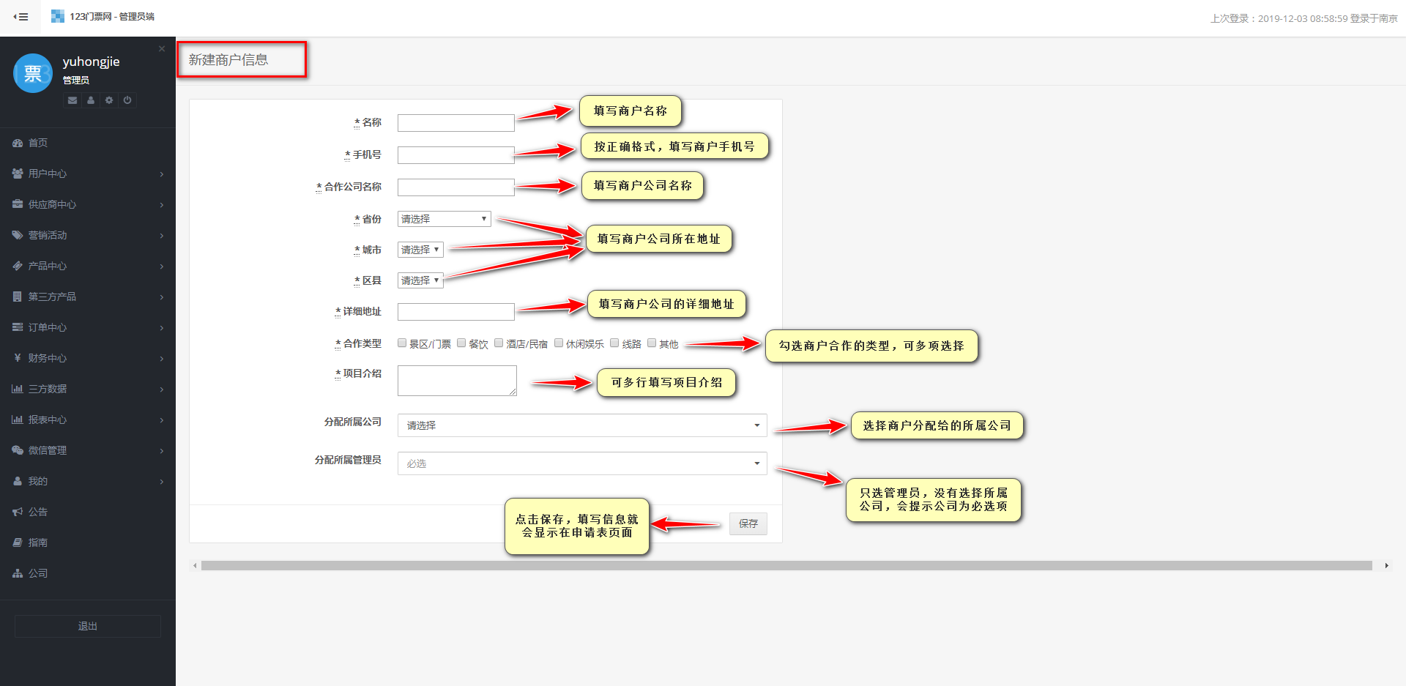Open the settings gear icon under yuhongjie
Viewport: 1406px width, 686px height.
click(109, 100)
